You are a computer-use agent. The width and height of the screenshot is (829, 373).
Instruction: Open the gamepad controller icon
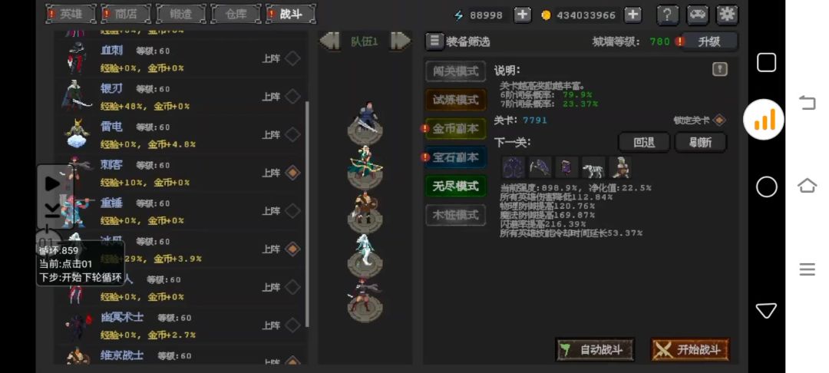pos(698,15)
